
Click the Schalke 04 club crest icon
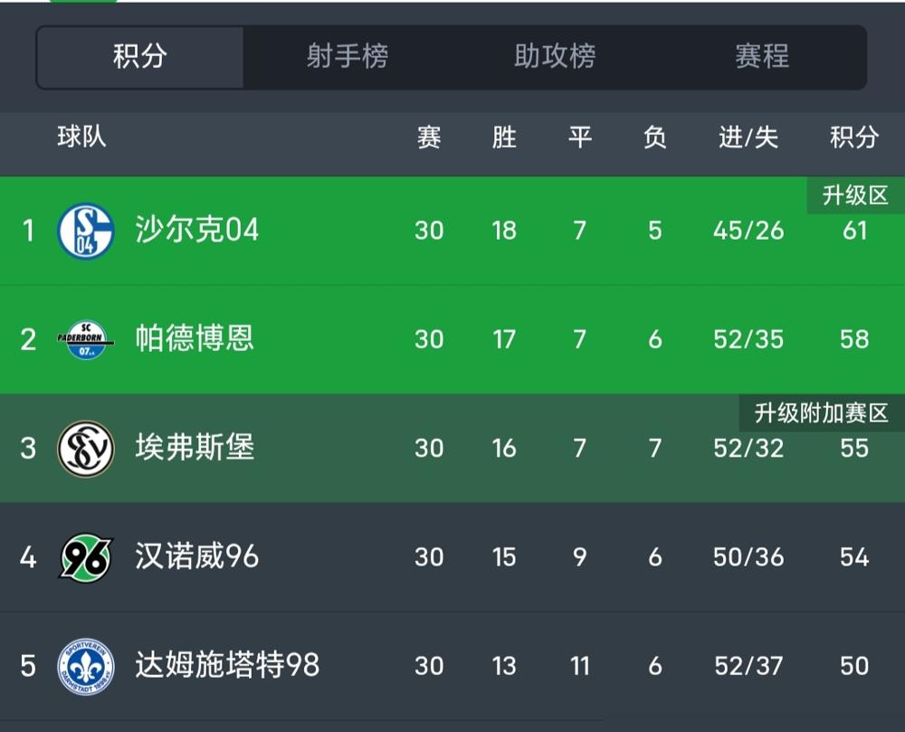(84, 230)
